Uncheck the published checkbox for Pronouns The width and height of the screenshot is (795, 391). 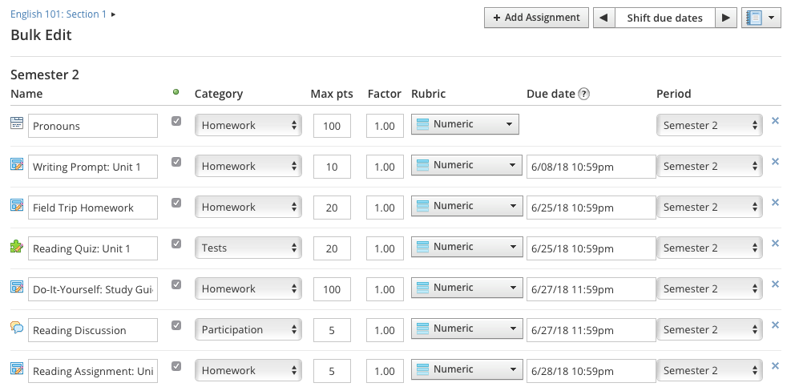click(x=176, y=121)
